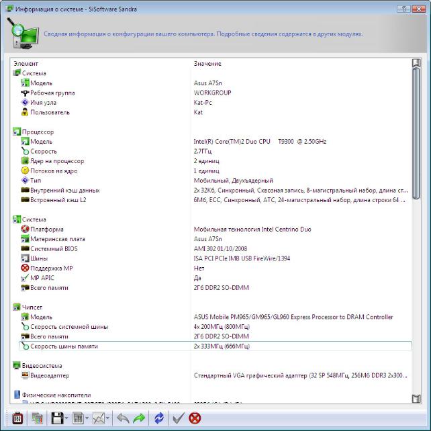The image size is (431, 431).
Task: Open dropdown arrow next to save icon
Action: point(66,418)
